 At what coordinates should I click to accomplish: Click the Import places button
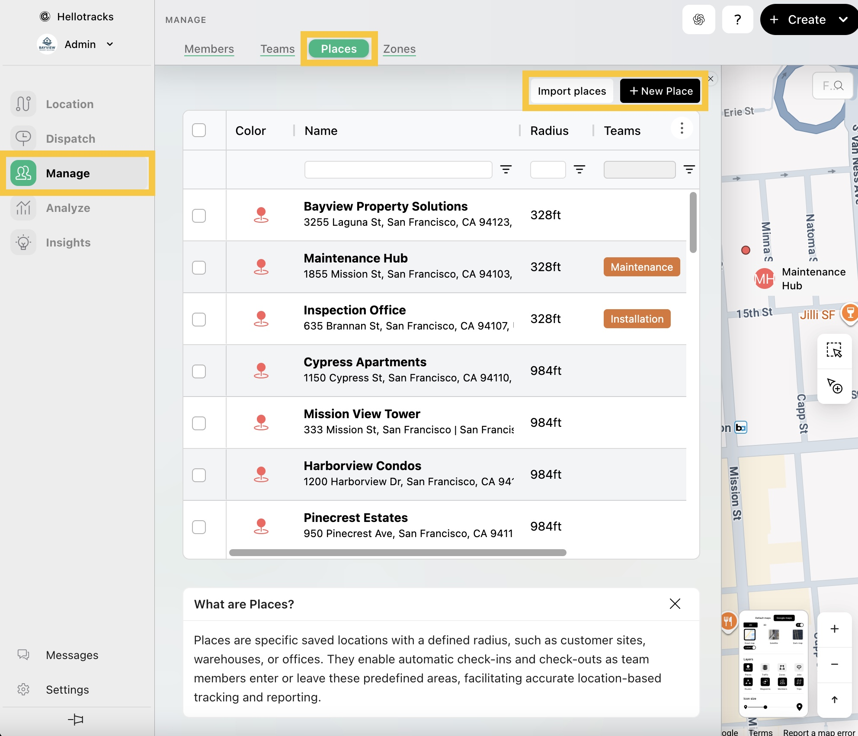[572, 91]
